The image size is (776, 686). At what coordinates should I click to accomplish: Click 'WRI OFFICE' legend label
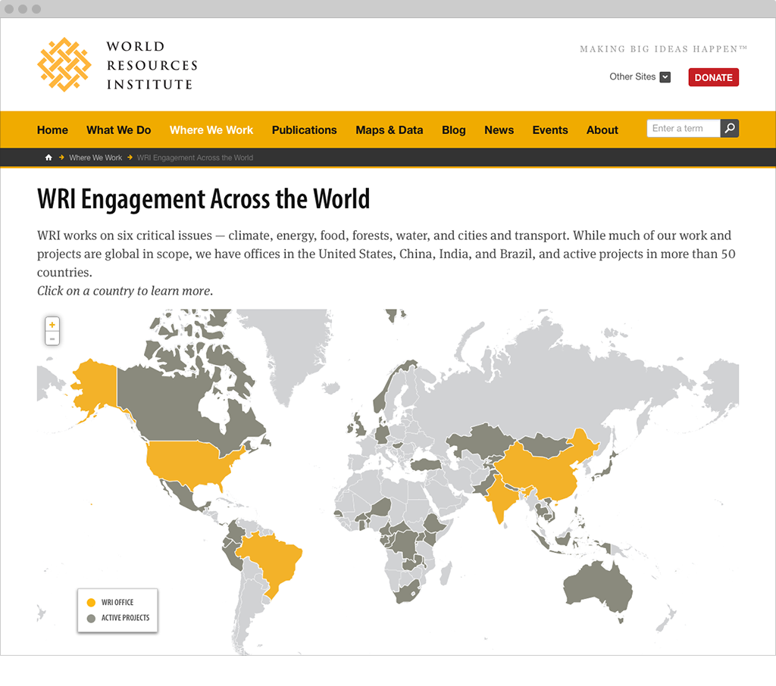tap(117, 603)
